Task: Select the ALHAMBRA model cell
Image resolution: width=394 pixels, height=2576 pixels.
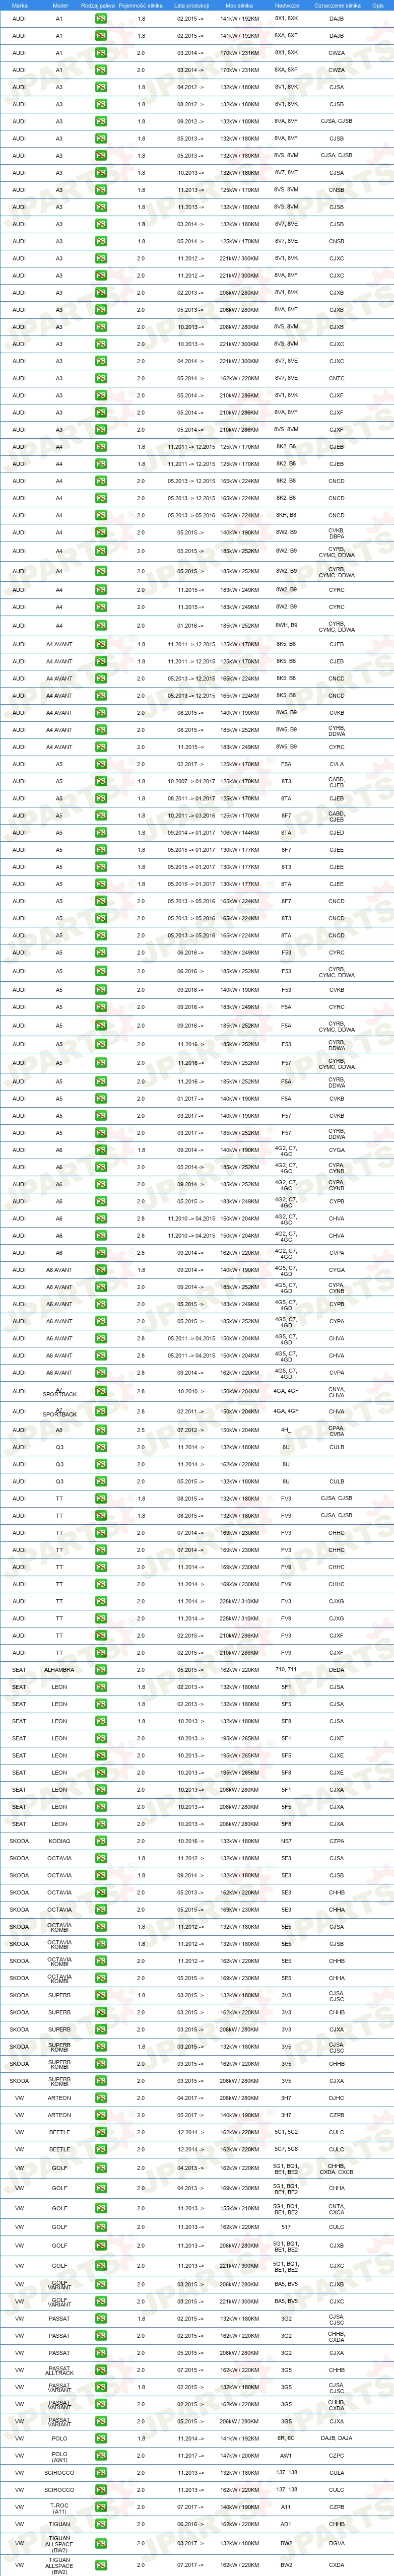Action: point(59,1670)
